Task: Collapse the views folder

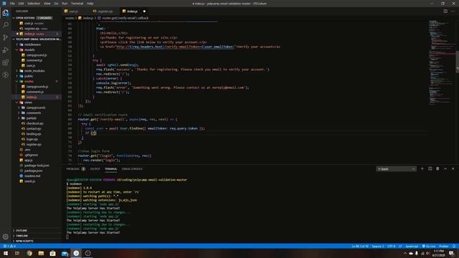Action: pyautogui.click(x=28, y=102)
